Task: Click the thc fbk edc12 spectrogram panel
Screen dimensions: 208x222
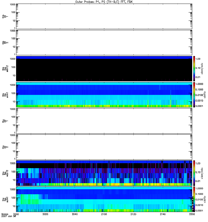Action: click(x=104, y=173)
